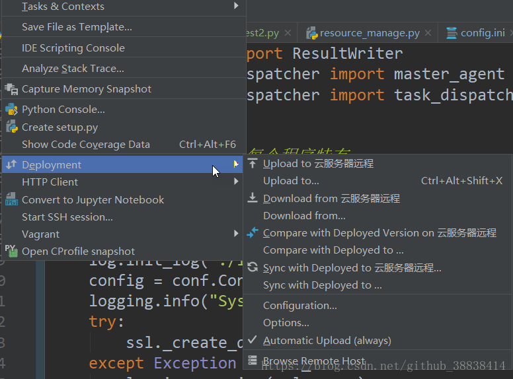Select Download from 云服务器远程
513x379 pixels.
pos(377,198)
